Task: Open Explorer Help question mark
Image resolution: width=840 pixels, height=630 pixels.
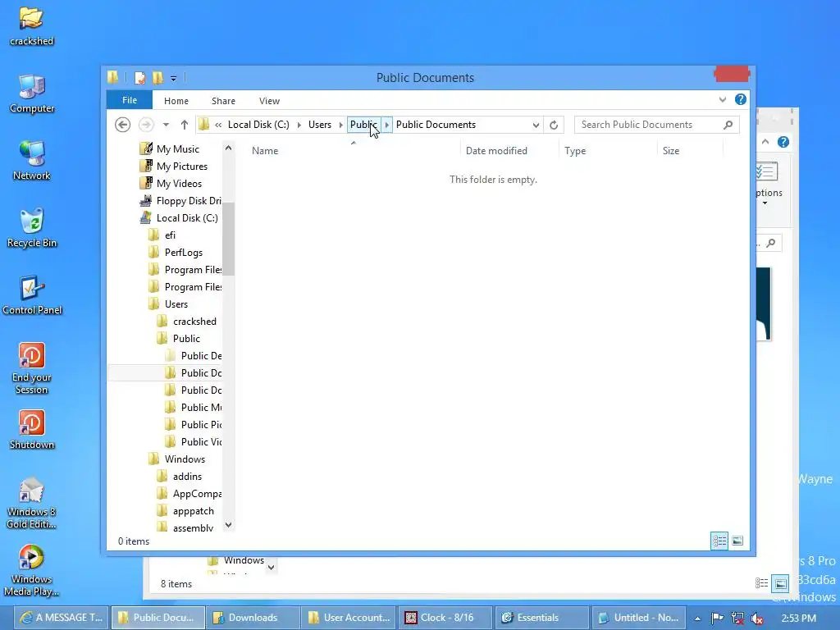Action: pyautogui.click(x=741, y=99)
